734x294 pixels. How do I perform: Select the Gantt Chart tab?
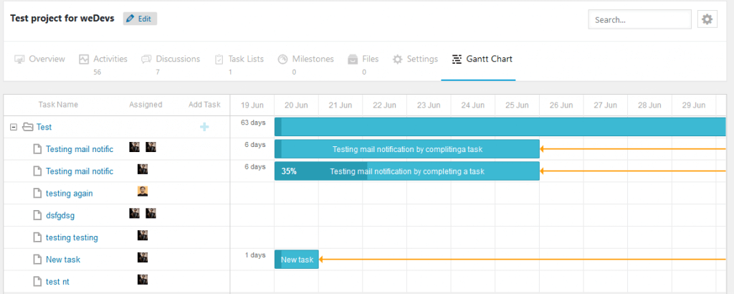click(x=482, y=59)
